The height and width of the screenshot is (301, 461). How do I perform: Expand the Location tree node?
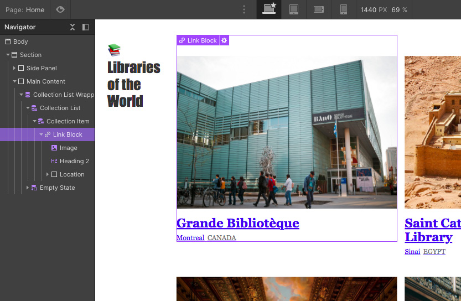(48, 174)
